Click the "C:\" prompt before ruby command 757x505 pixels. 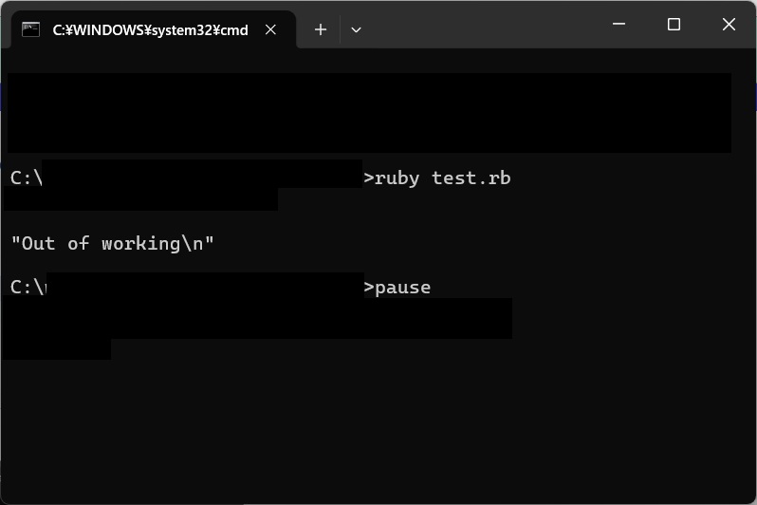tap(26, 178)
